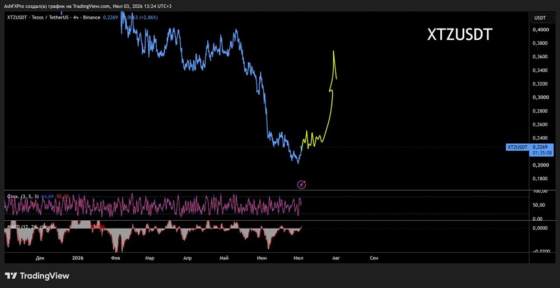Click the XTZUSDT Tezos / TetherUS symbol legend
The height and width of the screenshot is (288, 560).
[54, 17]
